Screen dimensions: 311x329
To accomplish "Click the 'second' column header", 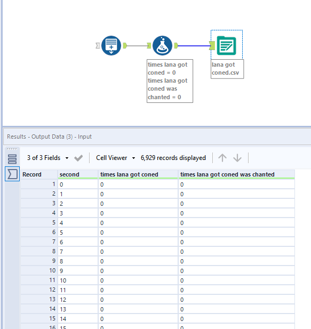I will coord(78,174).
